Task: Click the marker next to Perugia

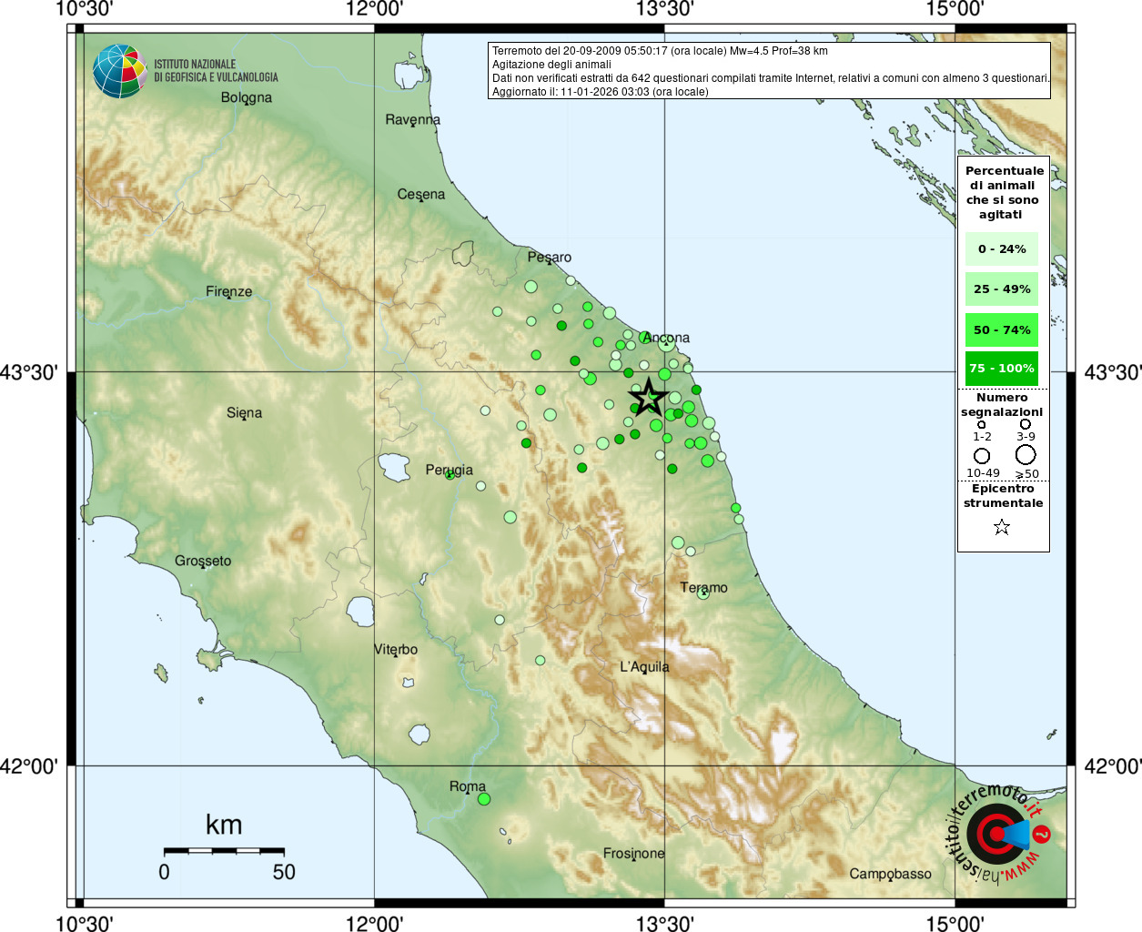Action: [450, 474]
